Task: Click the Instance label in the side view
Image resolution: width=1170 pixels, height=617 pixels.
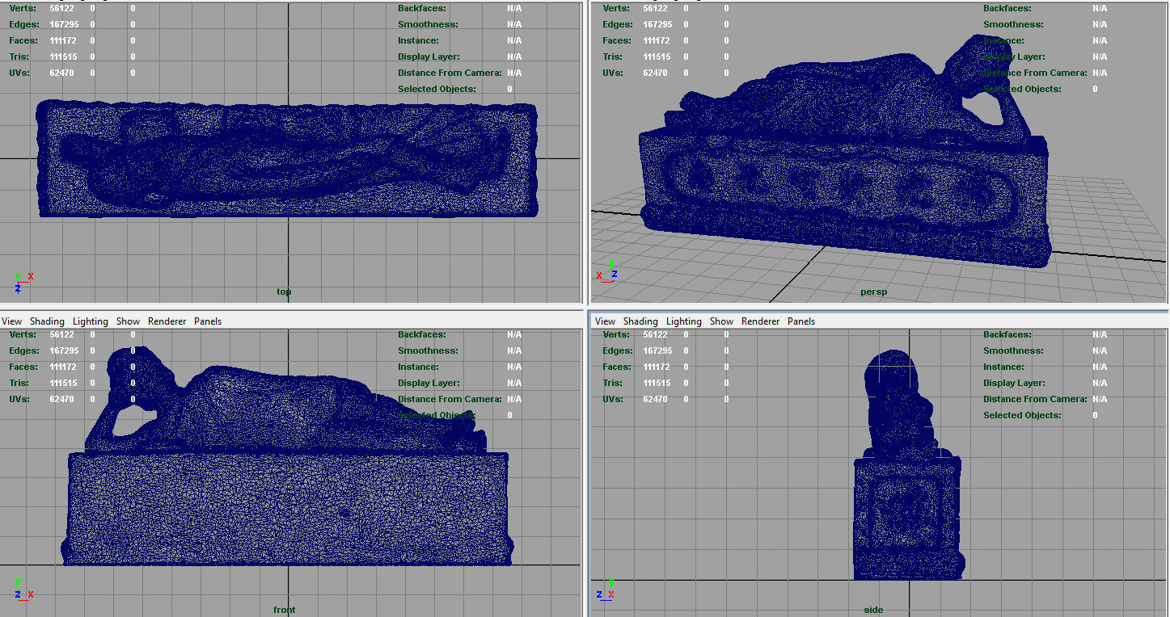Action: (1003, 367)
